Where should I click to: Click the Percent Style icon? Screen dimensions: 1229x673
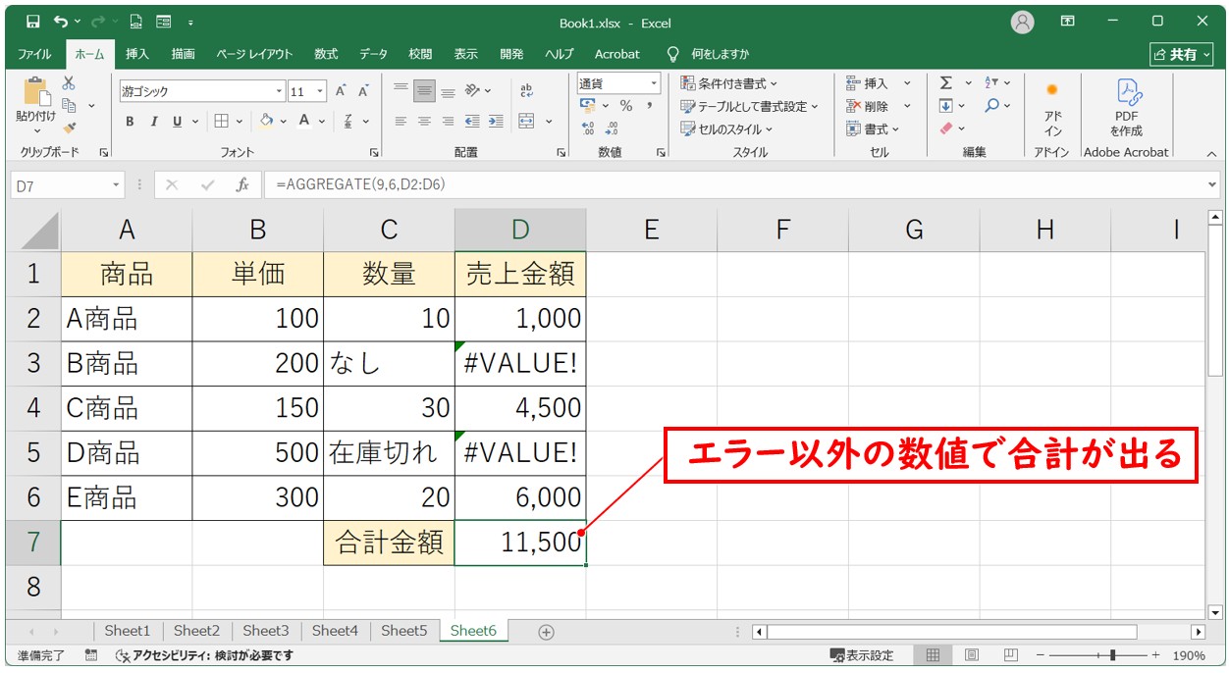click(625, 106)
